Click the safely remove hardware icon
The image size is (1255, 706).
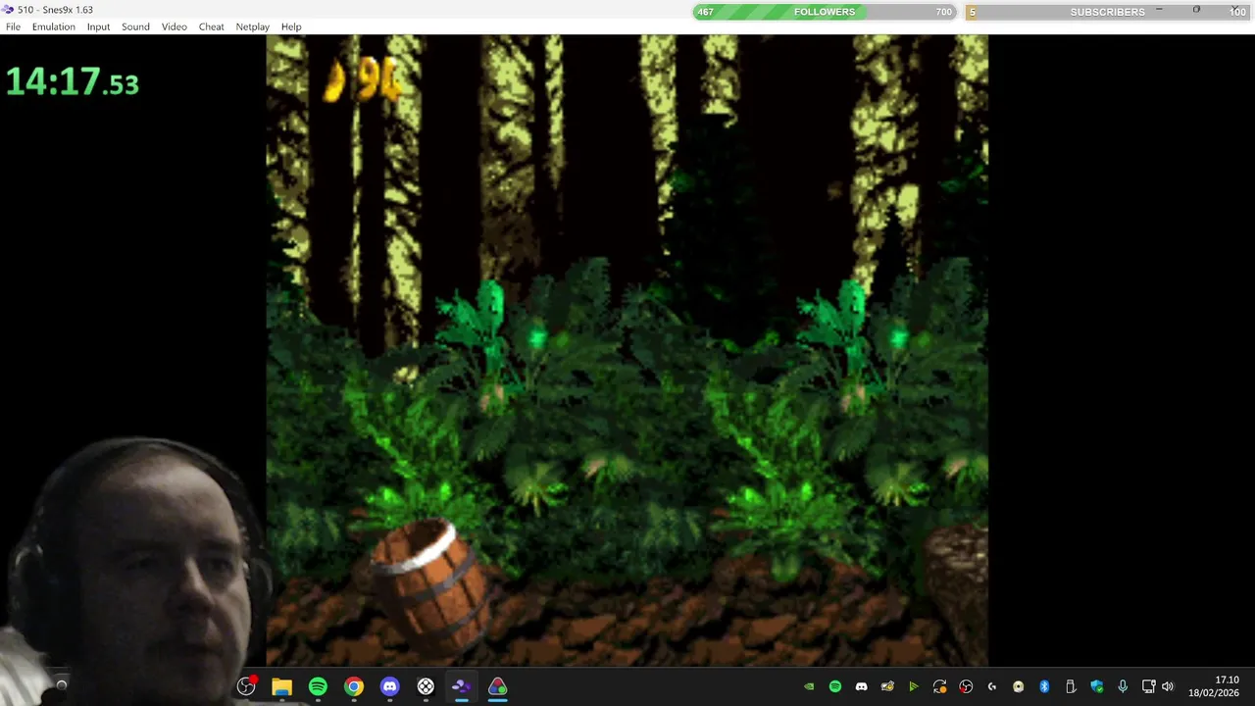tap(1071, 686)
